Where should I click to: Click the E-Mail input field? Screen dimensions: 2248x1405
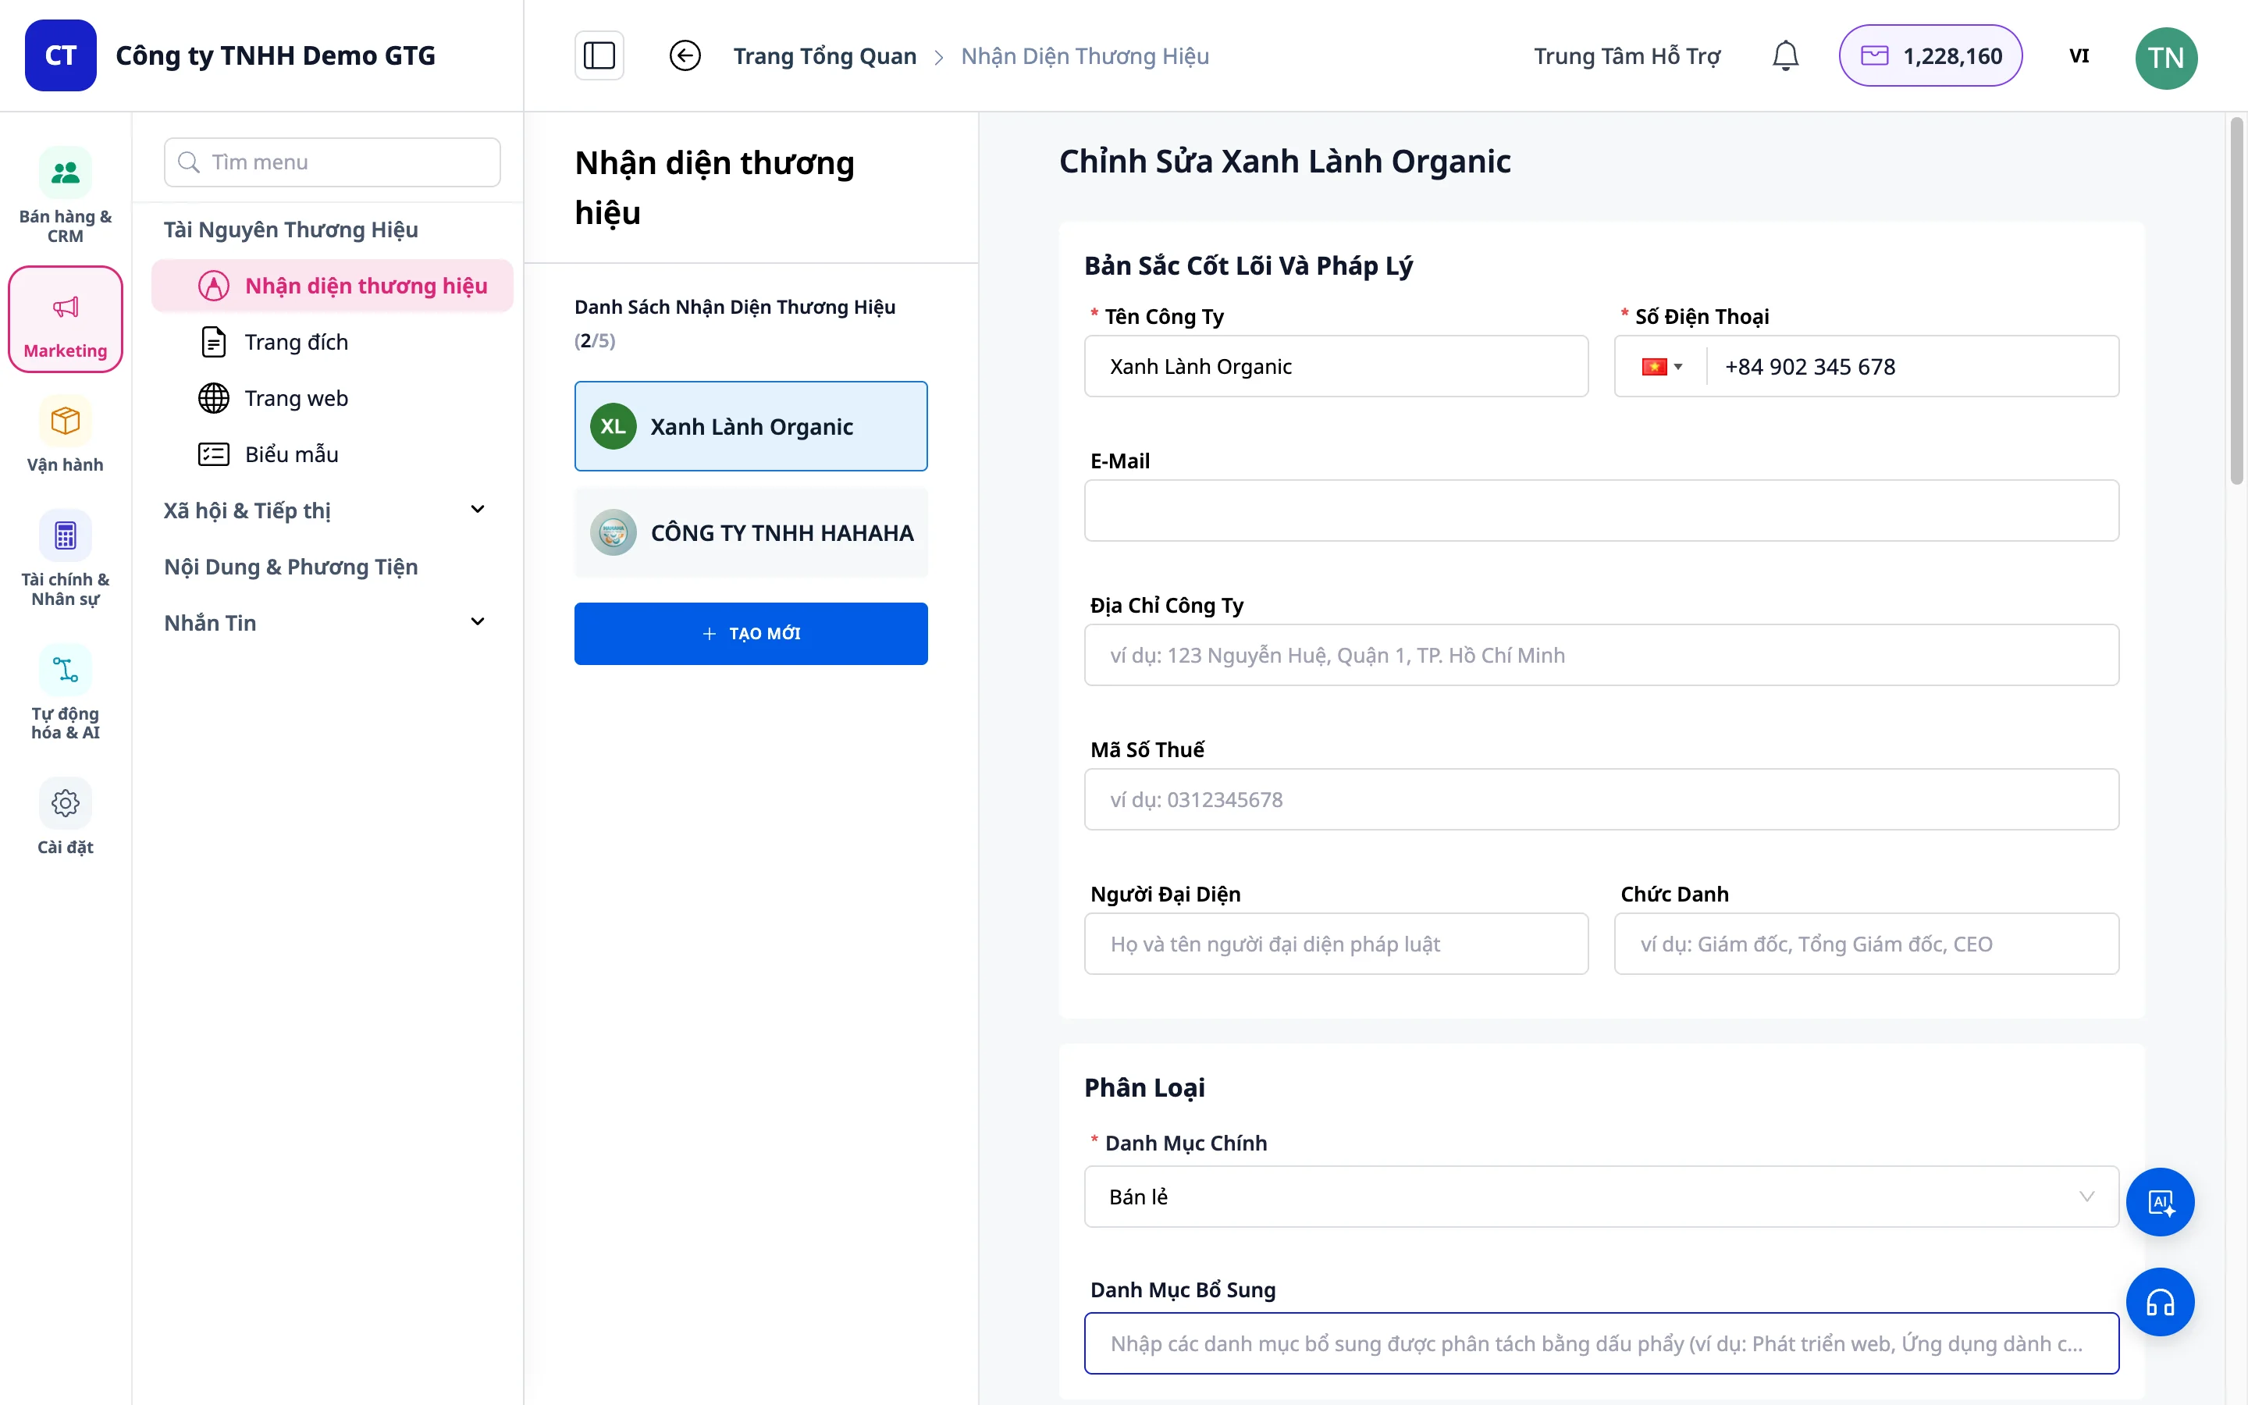coord(1602,510)
